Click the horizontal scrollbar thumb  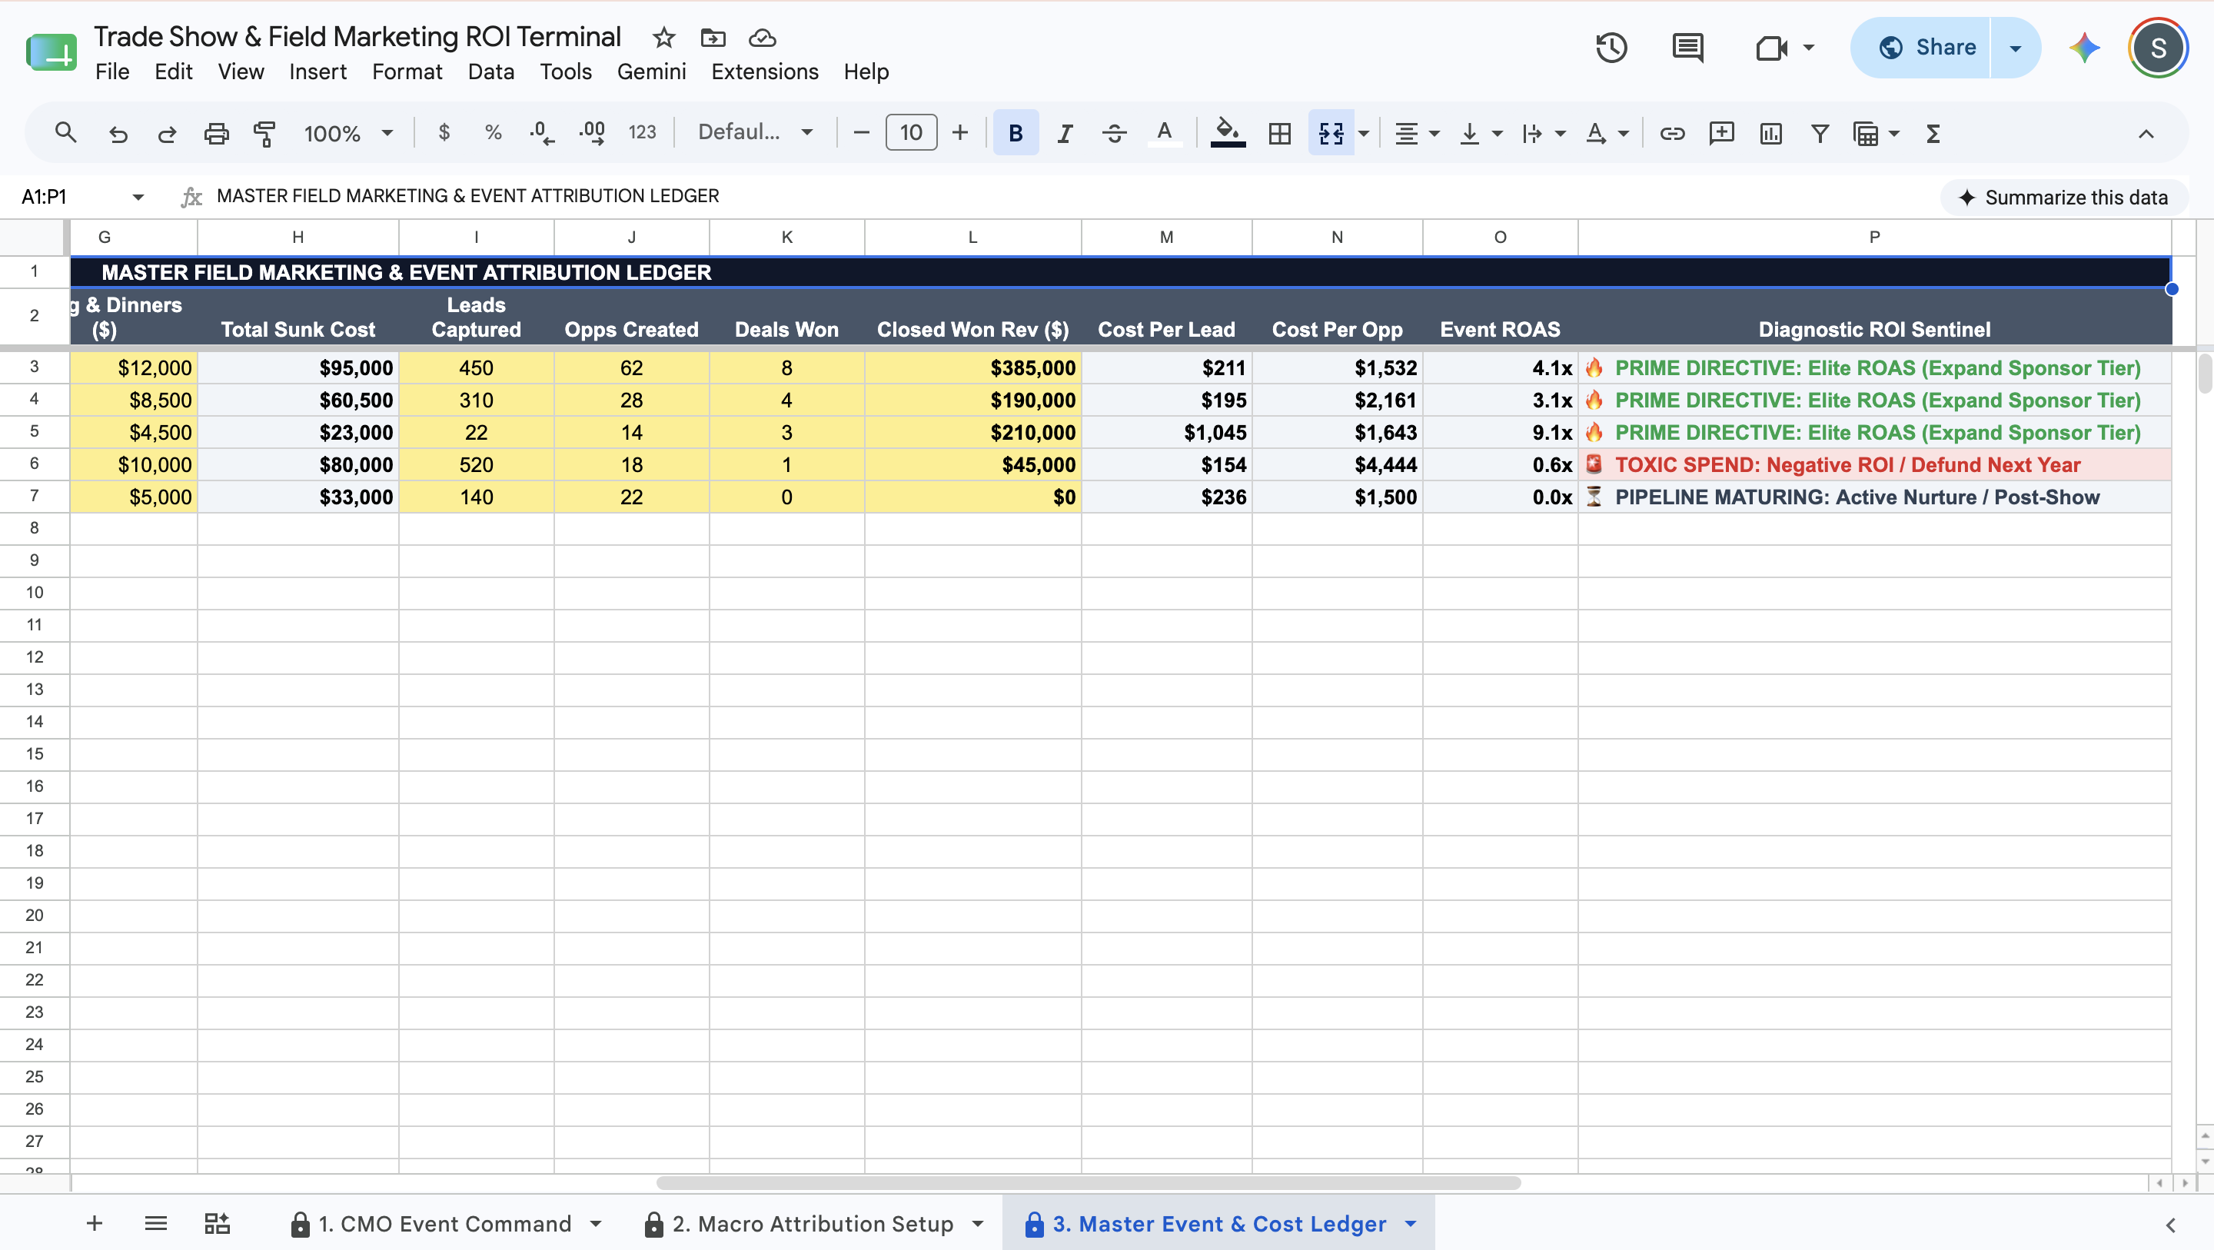1088,1183
